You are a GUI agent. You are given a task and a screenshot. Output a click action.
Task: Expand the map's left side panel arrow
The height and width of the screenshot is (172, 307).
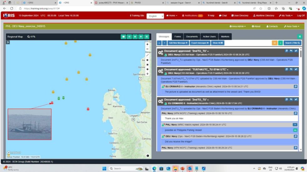click(x=8, y=42)
